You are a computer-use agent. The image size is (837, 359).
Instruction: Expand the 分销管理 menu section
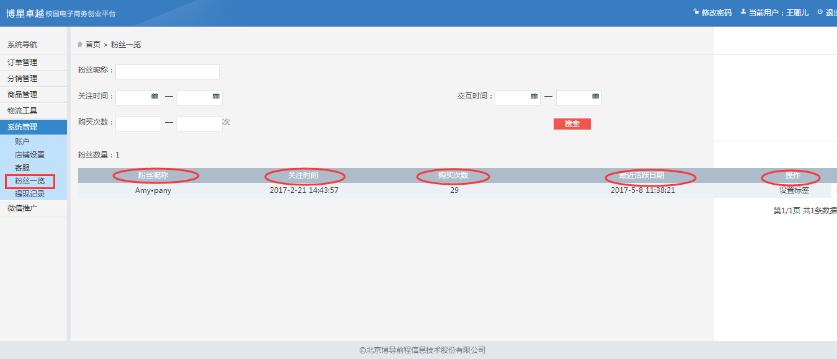pos(22,79)
